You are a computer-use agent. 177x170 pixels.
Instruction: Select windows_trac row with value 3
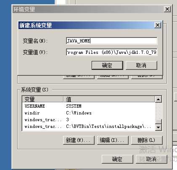click(x=89, y=120)
